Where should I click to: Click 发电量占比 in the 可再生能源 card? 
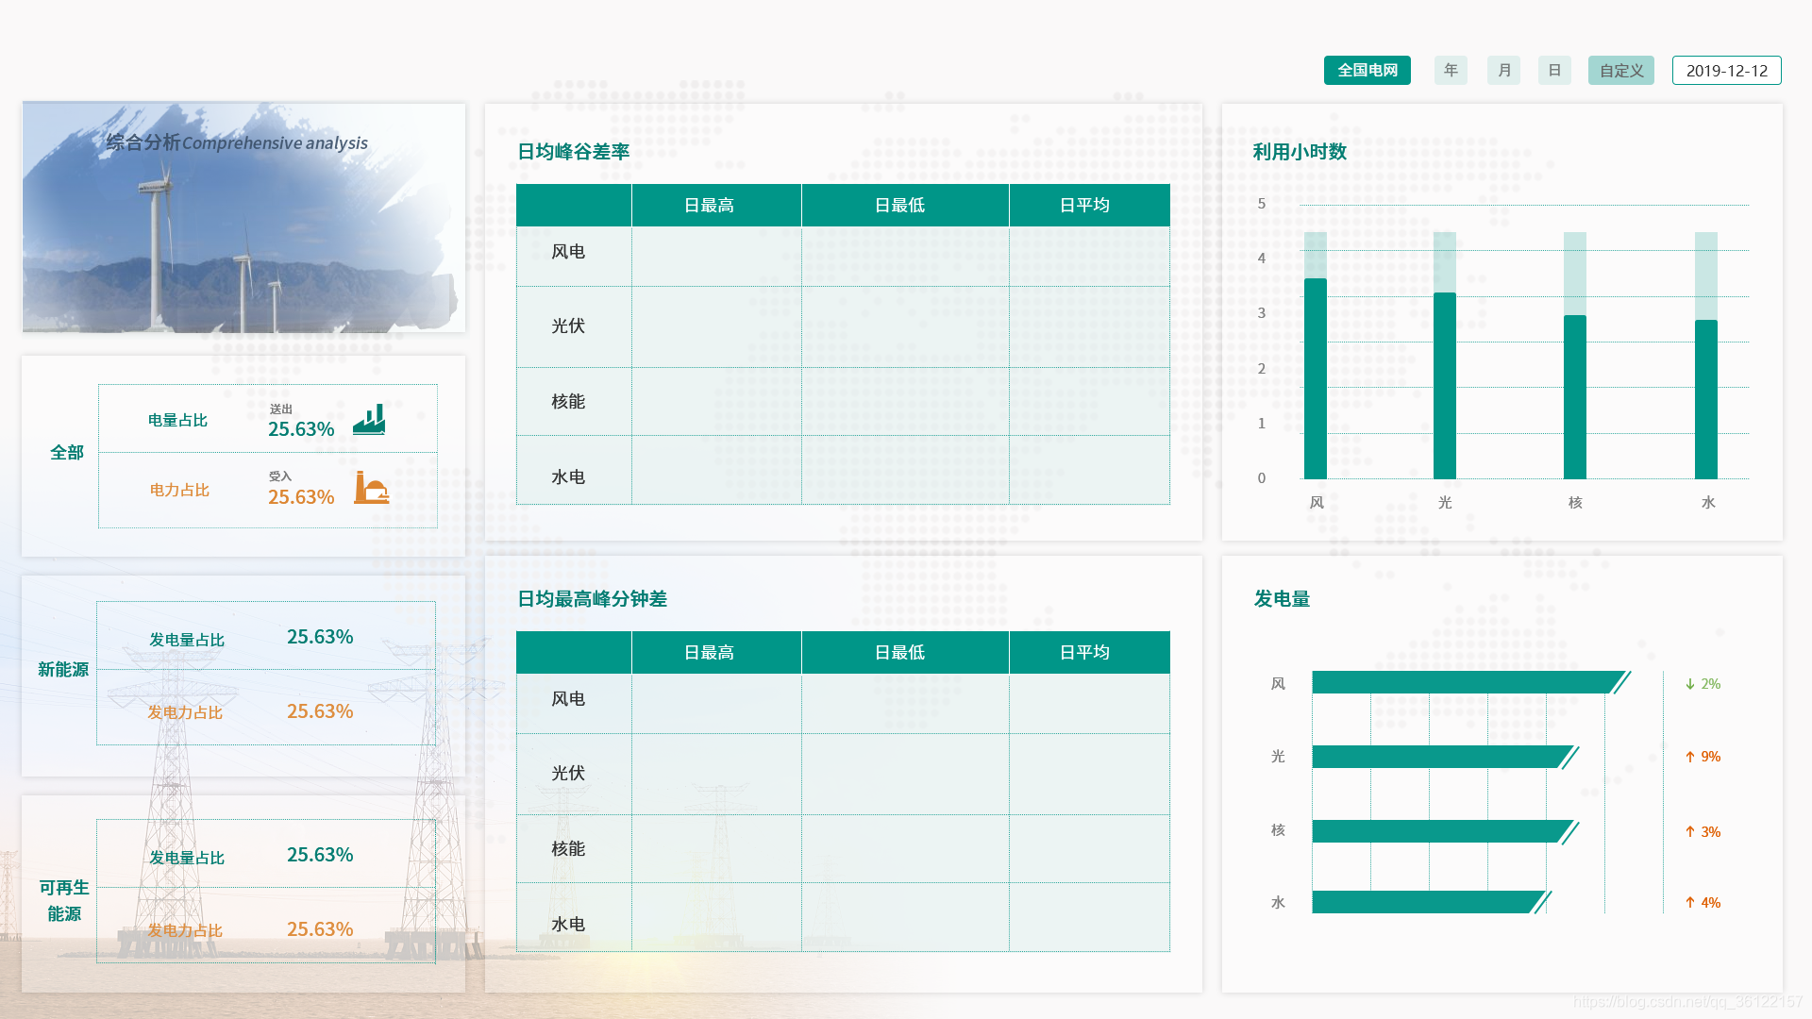click(x=187, y=858)
